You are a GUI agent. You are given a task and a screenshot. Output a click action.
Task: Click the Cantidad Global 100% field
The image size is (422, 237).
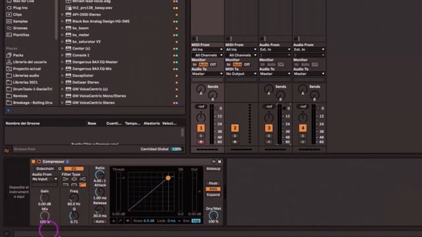pyautogui.click(x=177, y=149)
